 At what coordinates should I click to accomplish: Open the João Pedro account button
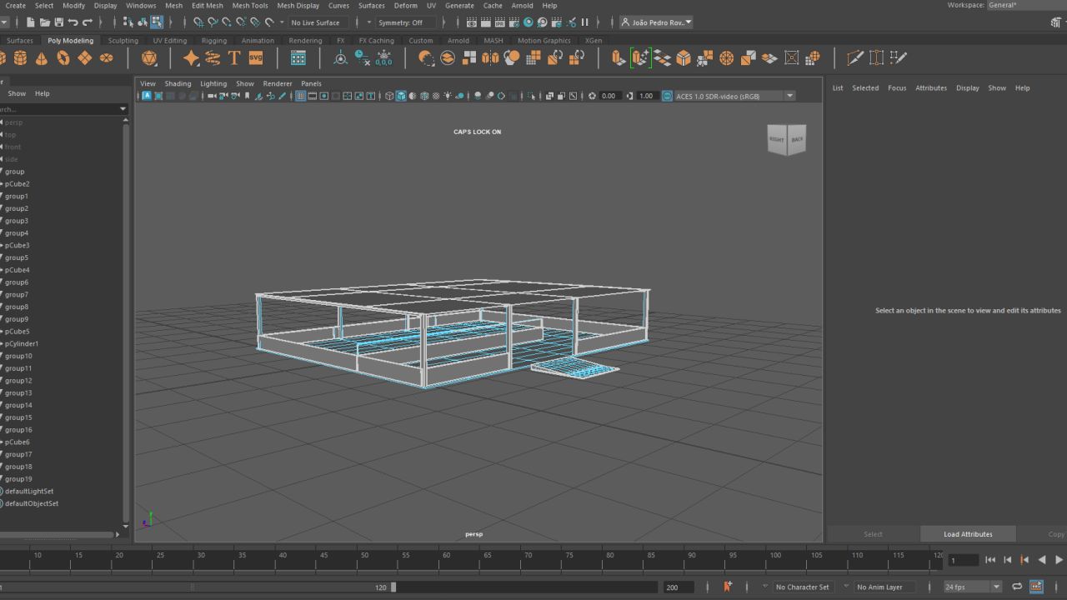pos(658,22)
